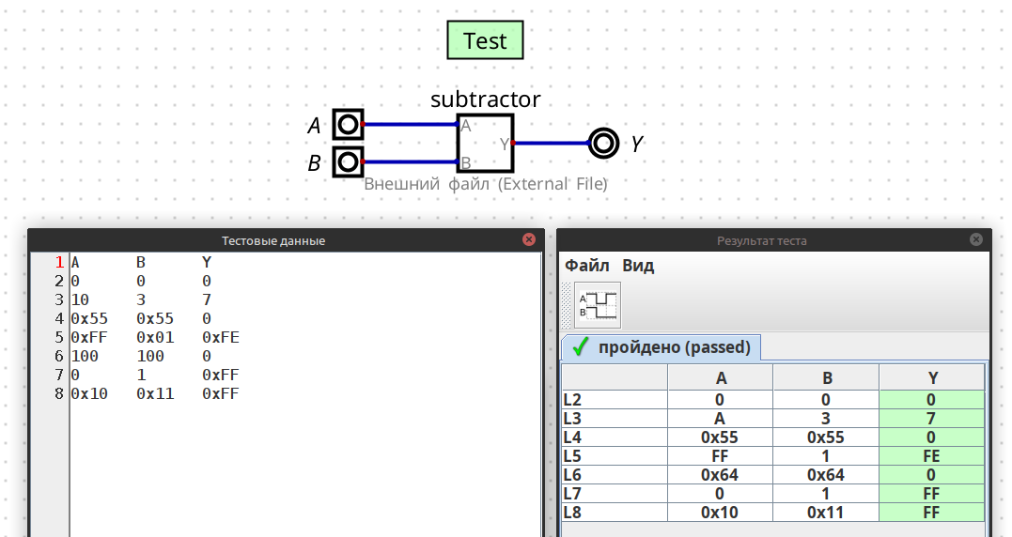
Task: Select row L4 label in results
Action: (615, 437)
